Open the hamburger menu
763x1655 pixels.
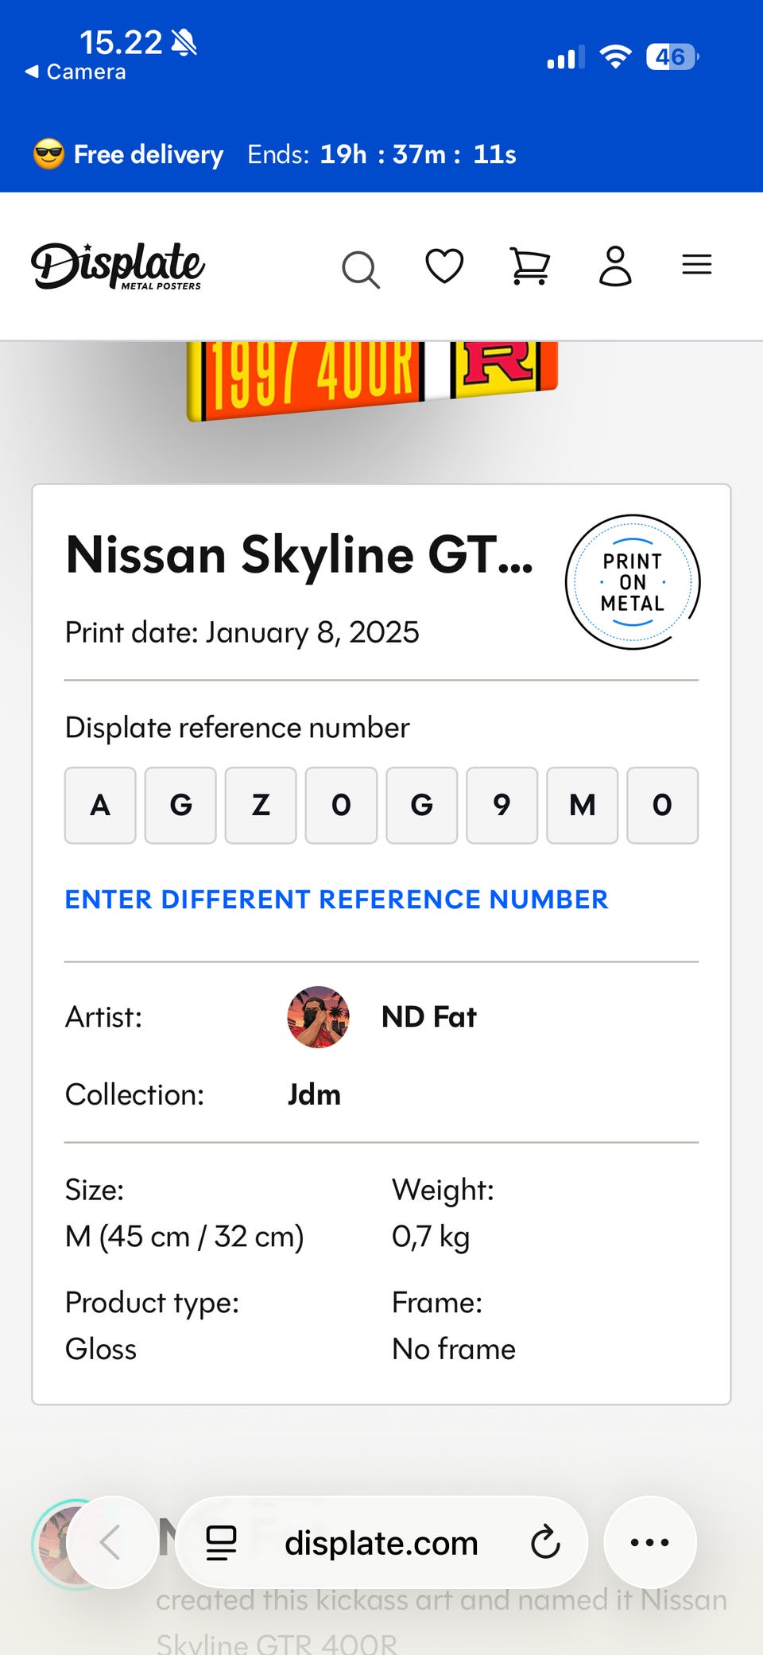click(697, 264)
